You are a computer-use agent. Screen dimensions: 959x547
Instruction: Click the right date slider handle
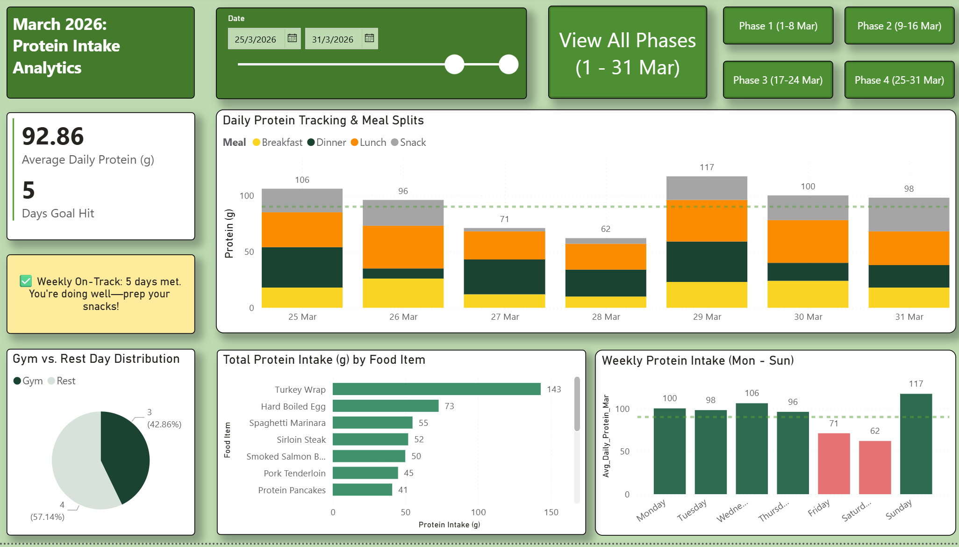click(x=508, y=65)
